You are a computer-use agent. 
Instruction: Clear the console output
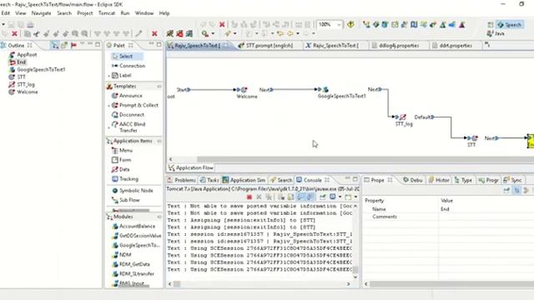pyautogui.click(x=281, y=197)
